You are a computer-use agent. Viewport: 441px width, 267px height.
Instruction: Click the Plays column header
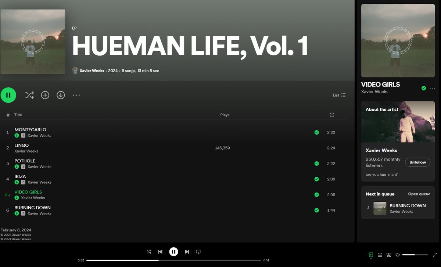coord(225,115)
